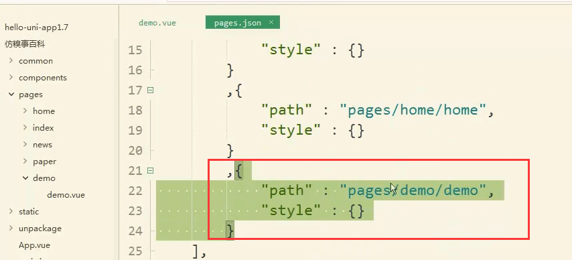572x260 pixels.
Task: Place cursor in "pages/home/home" string
Action: [x=413, y=110]
